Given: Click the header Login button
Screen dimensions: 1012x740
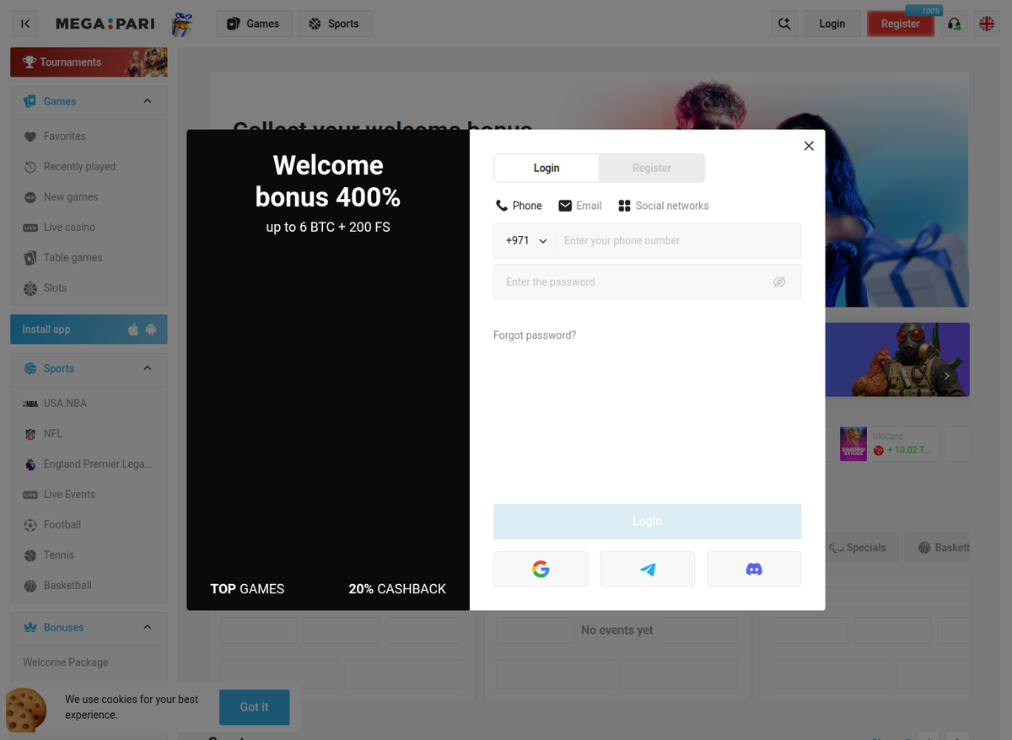Looking at the screenshot, I should 832,24.
